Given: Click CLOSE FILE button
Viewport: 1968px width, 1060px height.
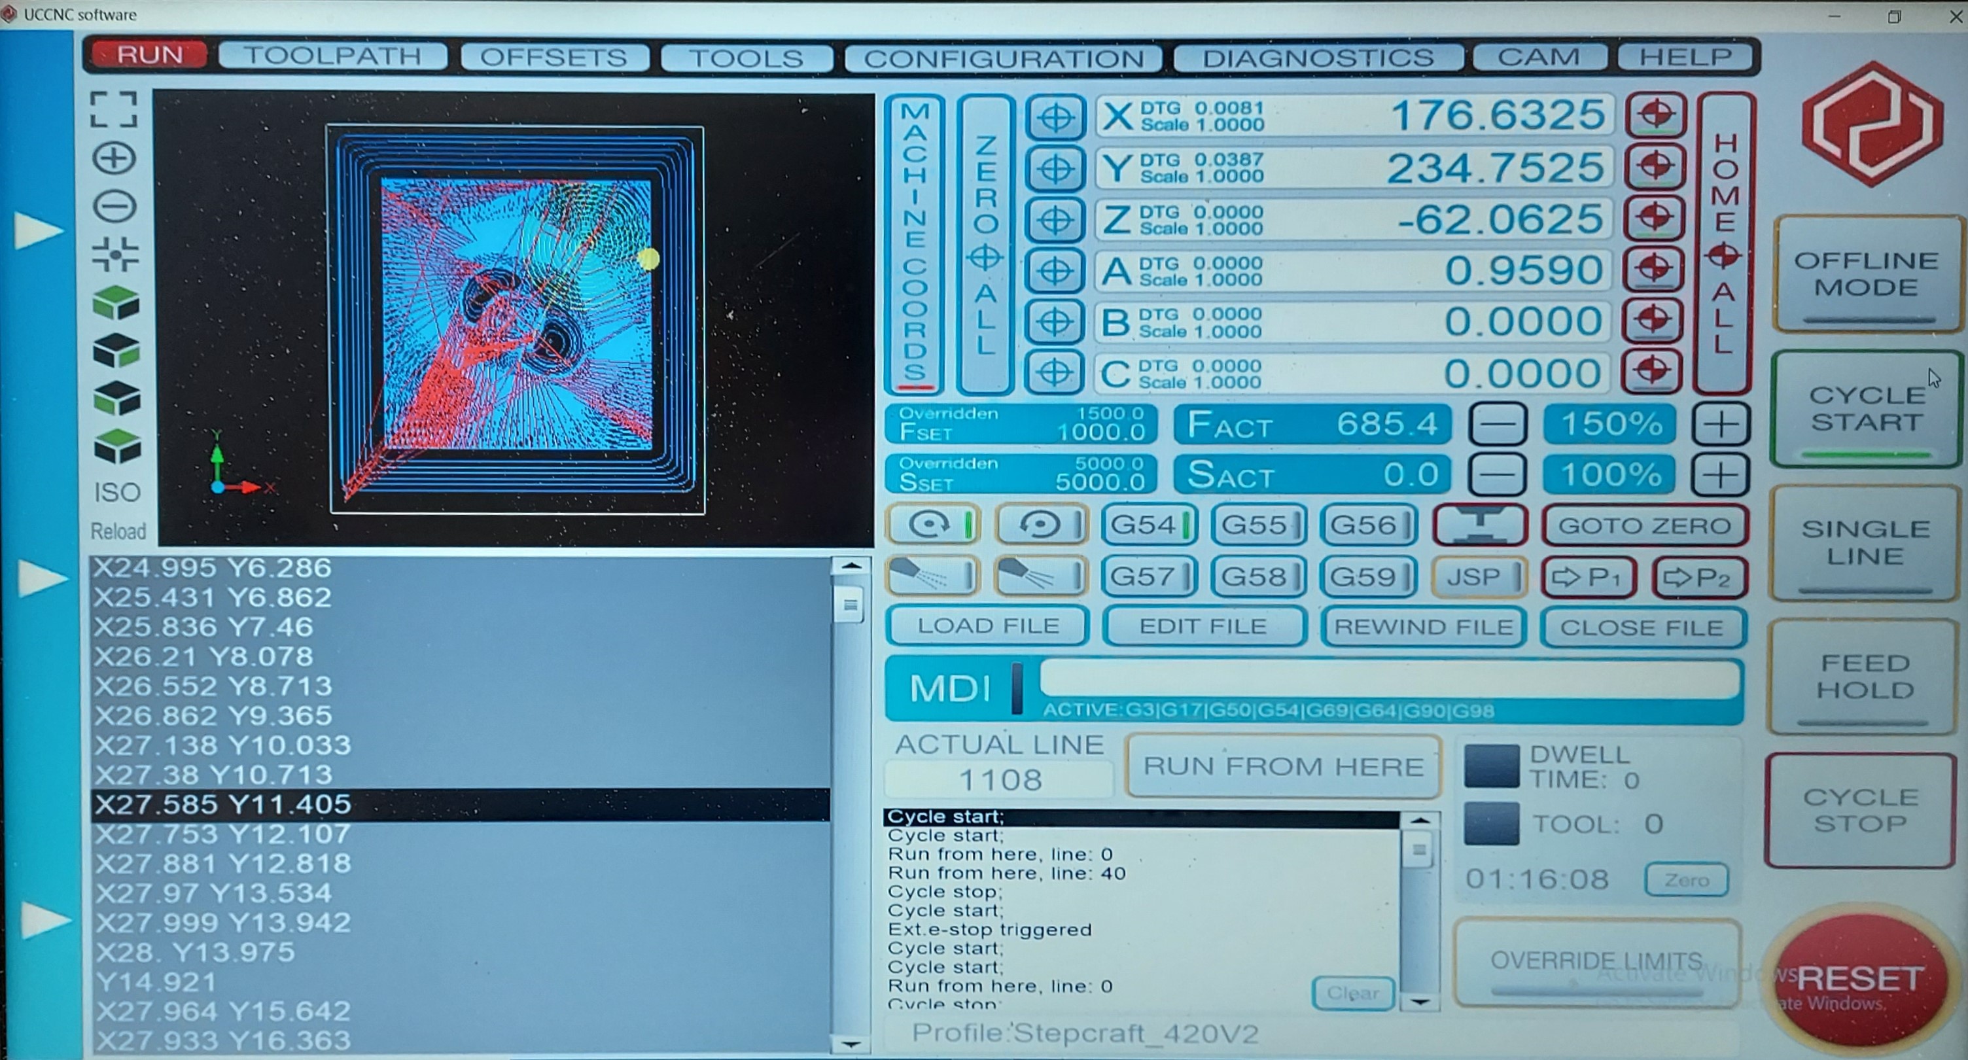Looking at the screenshot, I should click(x=1643, y=628).
